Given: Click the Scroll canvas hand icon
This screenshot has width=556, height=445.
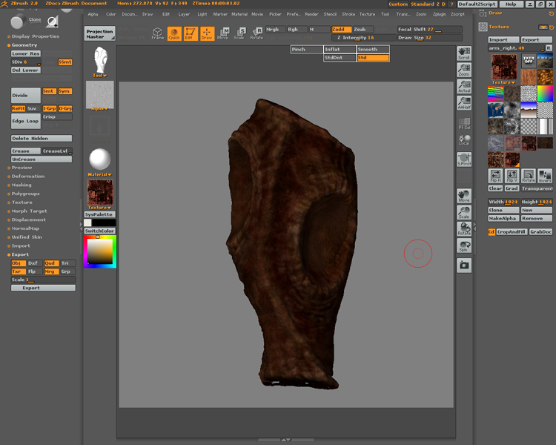Looking at the screenshot, I should tap(464, 53).
